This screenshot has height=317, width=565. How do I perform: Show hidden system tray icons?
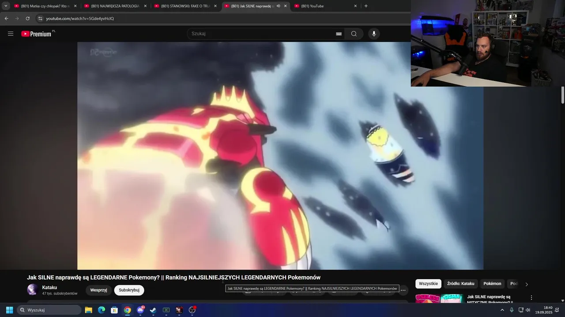pyautogui.click(x=502, y=310)
